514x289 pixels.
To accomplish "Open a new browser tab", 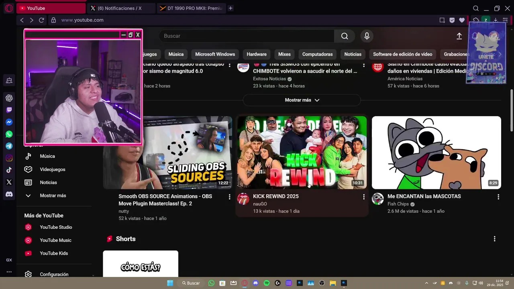I will click(x=230, y=8).
